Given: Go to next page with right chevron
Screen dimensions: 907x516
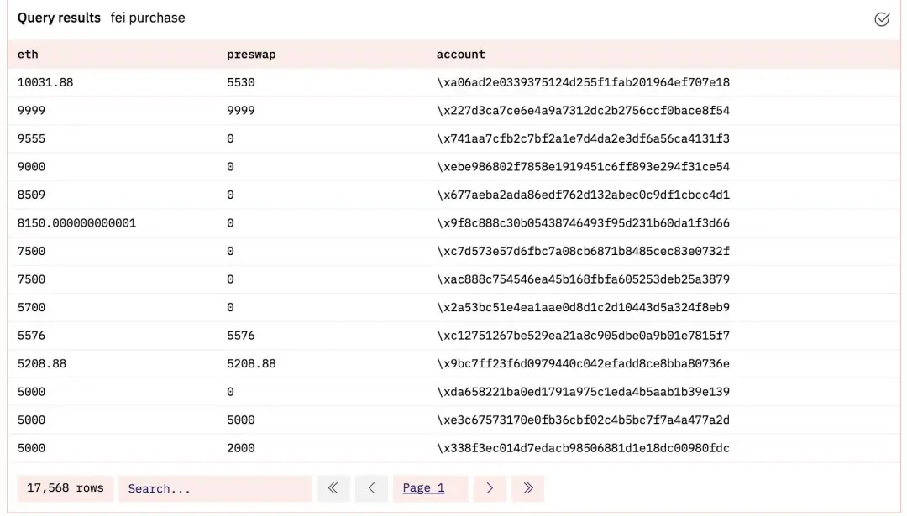Looking at the screenshot, I should tap(490, 488).
